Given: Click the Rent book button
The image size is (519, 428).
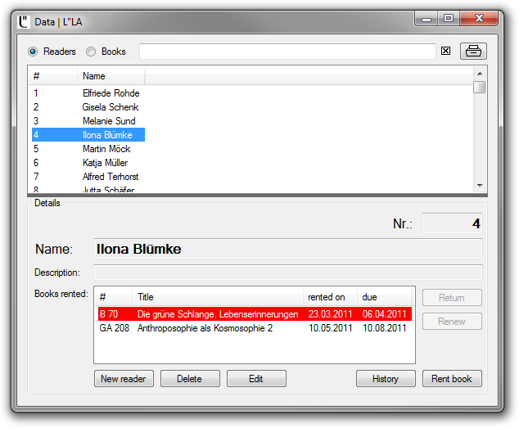Looking at the screenshot, I should point(452,379).
